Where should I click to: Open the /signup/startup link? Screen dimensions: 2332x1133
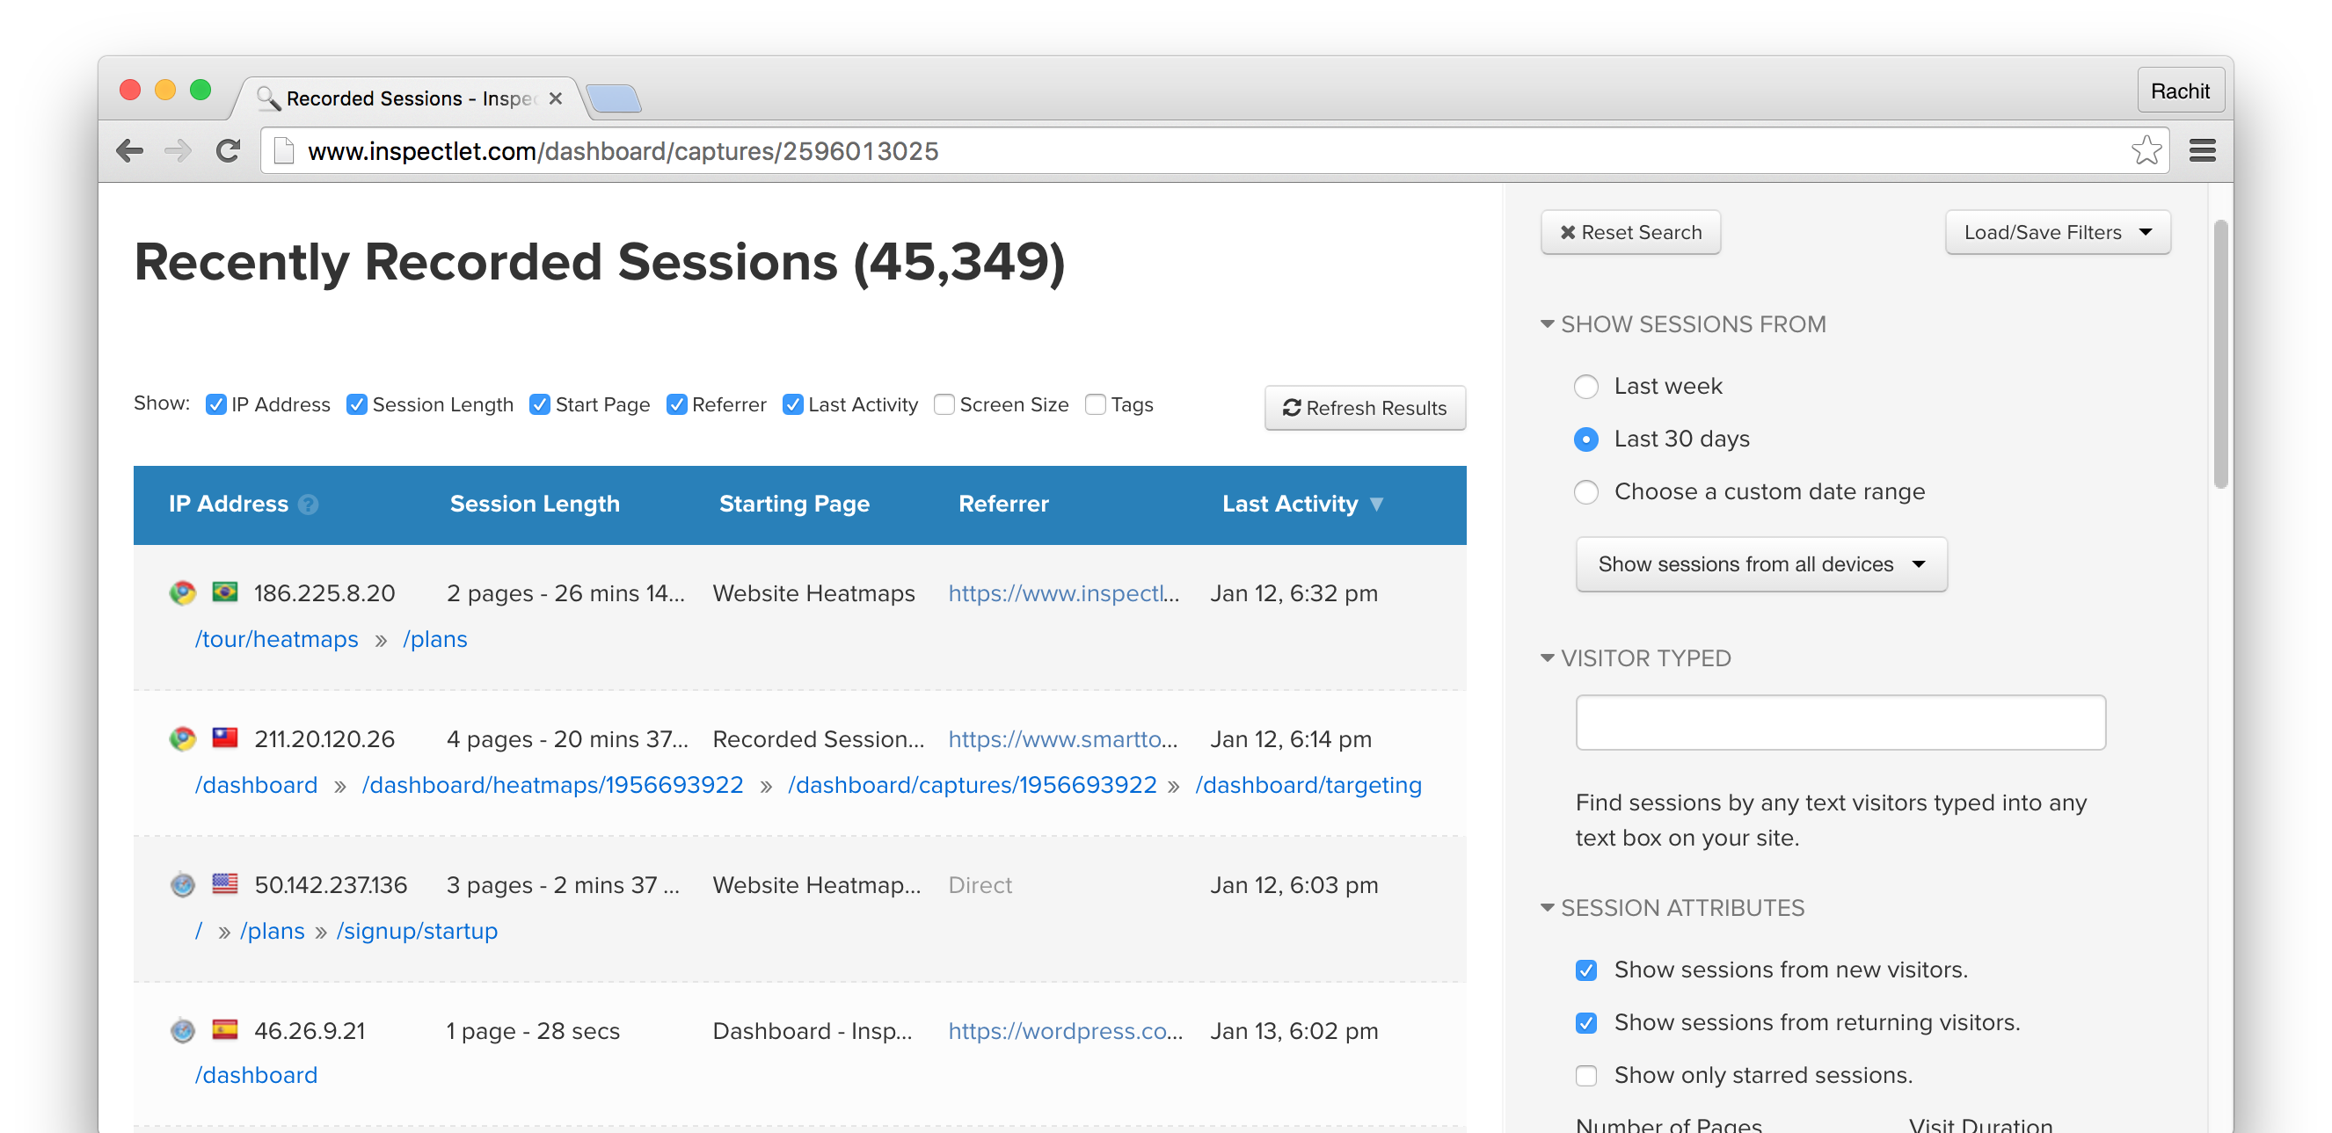point(417,931)
